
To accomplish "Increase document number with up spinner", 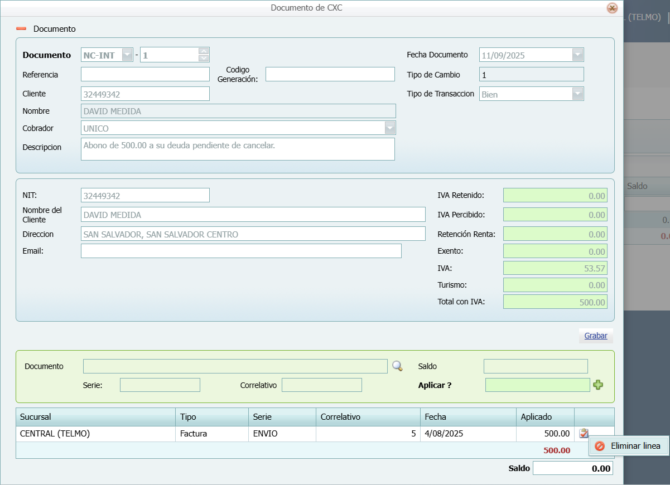I will [204, 51].
